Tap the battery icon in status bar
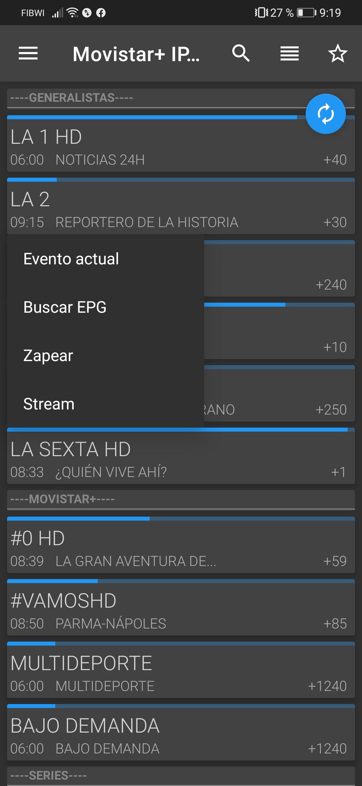Image resolution: width=362 pixels, height=786 pixels. tap(306, 13)
